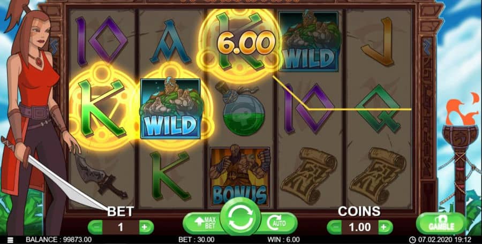Open the GAMBLE feature
Screen dimensions: 482x244
(x=441, y=224)
